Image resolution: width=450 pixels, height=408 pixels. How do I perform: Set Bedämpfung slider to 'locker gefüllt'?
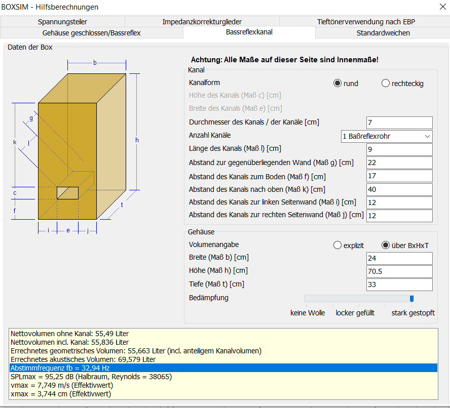coord(359,299)
